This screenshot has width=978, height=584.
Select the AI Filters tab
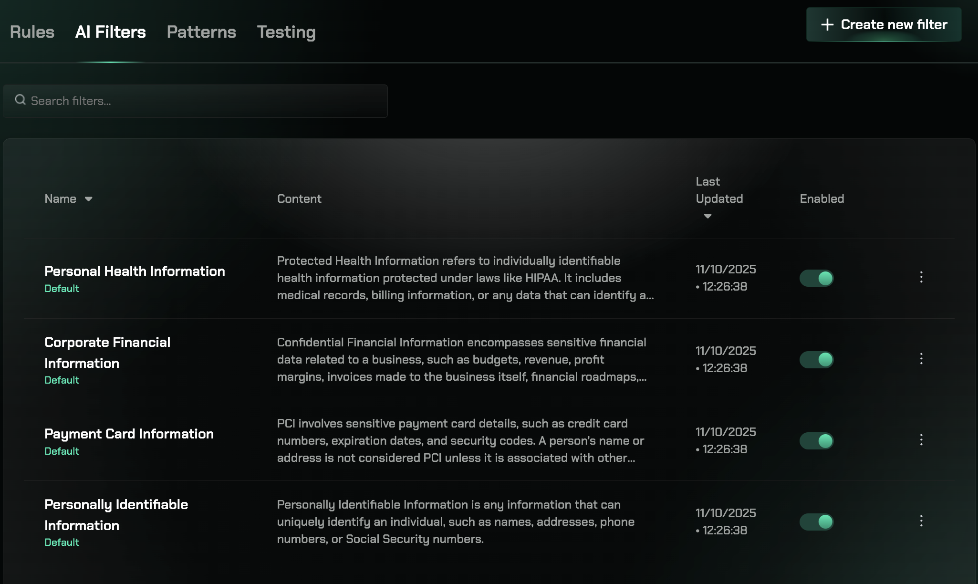[x=110, y=32]
